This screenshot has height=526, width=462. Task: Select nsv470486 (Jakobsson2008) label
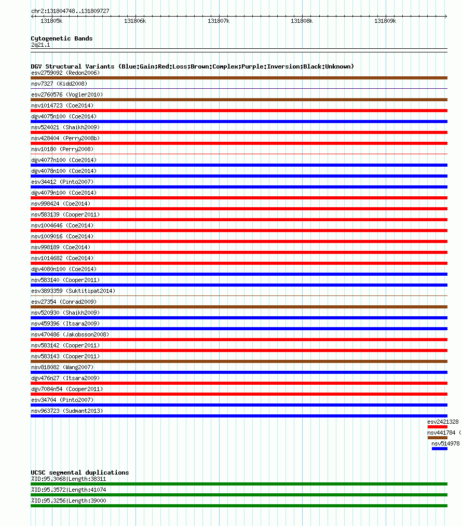point(70,334)
